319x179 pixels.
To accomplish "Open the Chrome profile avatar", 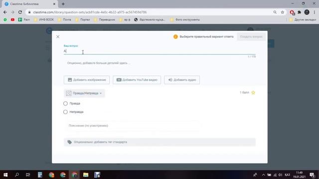I will [307, 12].
